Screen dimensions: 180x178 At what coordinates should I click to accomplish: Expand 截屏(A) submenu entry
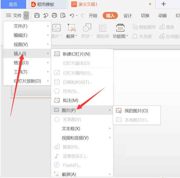(x=82, y=174)
